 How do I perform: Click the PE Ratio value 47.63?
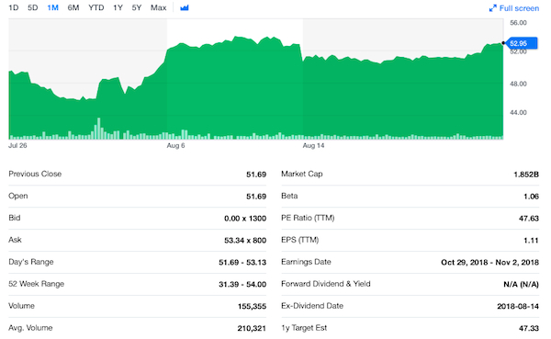pos(529,219)
